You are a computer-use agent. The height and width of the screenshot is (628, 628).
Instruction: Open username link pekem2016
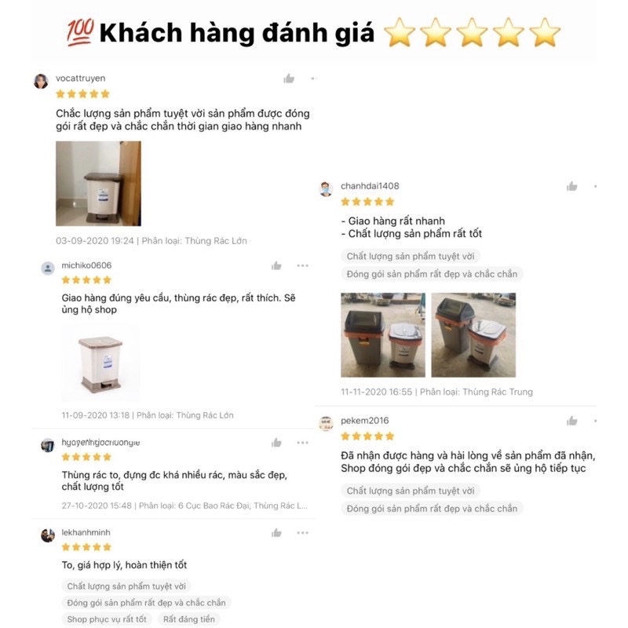click(364, 421)
